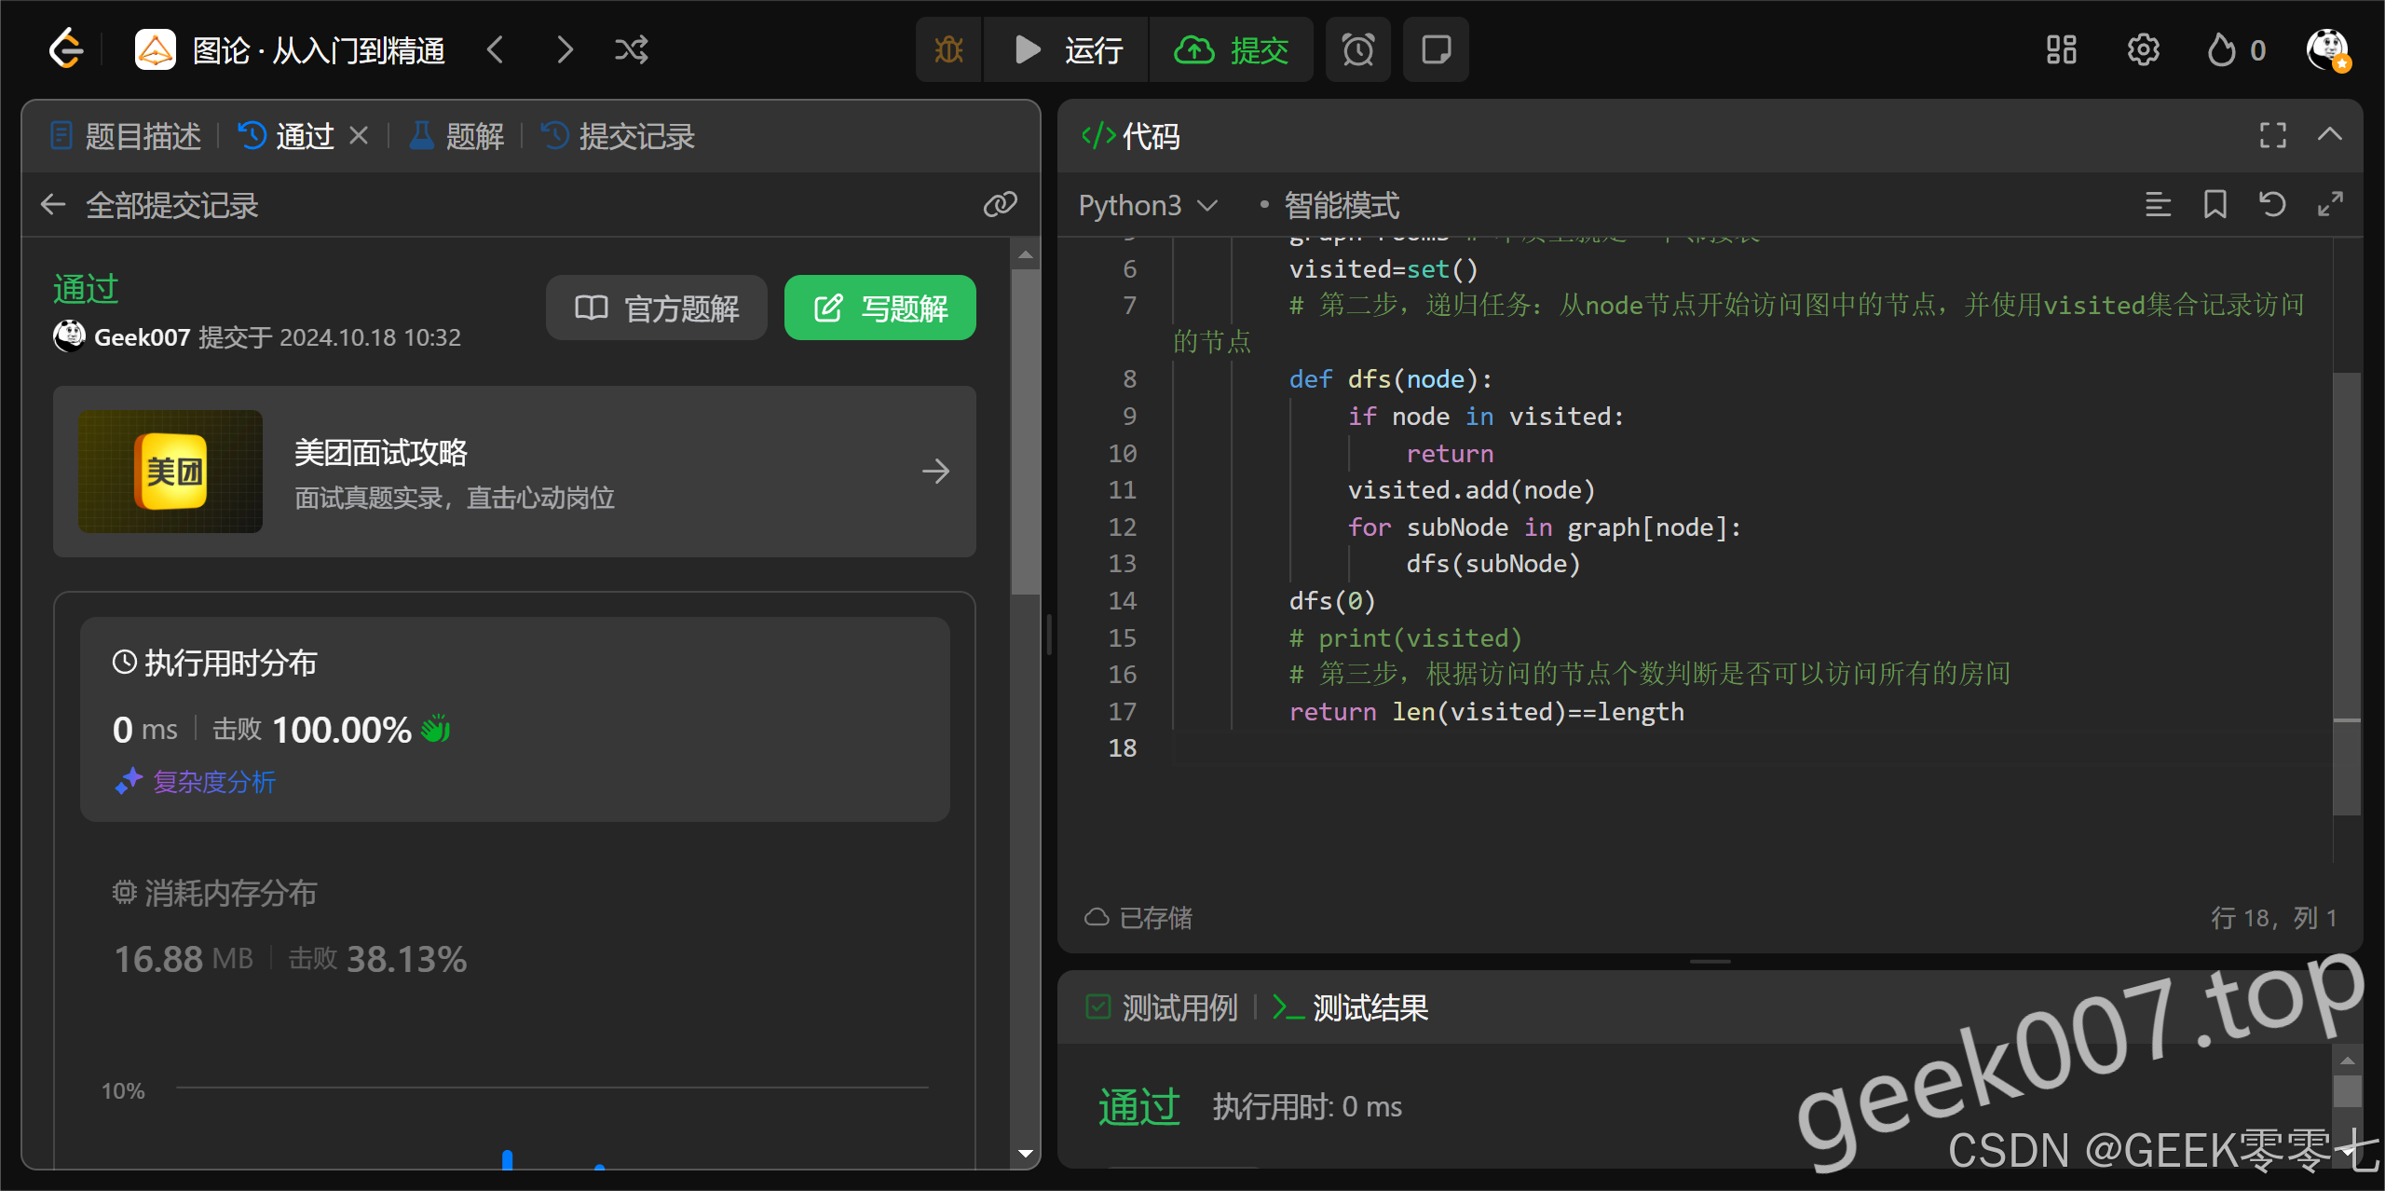Toggle the code editor expand arrows
2385x1191 pixels.
click(2330, 204)
